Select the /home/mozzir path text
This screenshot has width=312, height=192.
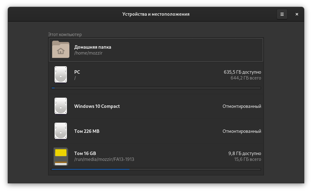(x=88, y=53)
